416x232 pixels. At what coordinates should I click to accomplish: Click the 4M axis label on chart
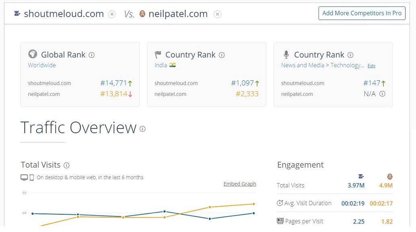pos(24,213)
